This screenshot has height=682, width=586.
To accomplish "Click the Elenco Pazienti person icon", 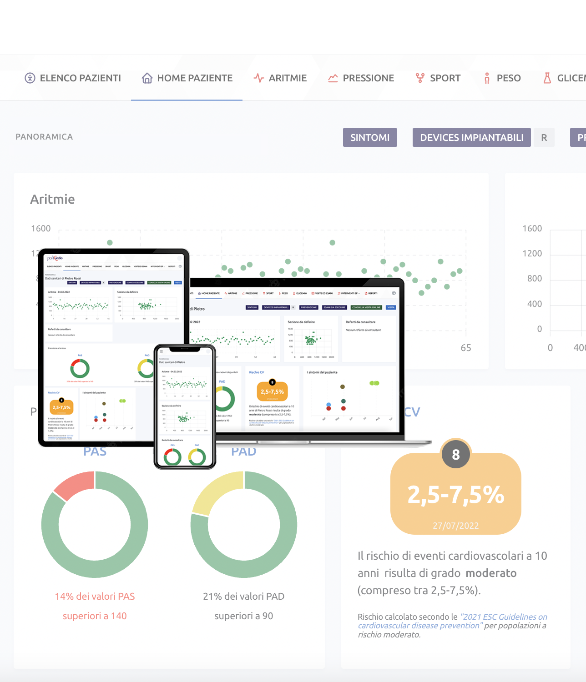I will click(x=30, y=78).
